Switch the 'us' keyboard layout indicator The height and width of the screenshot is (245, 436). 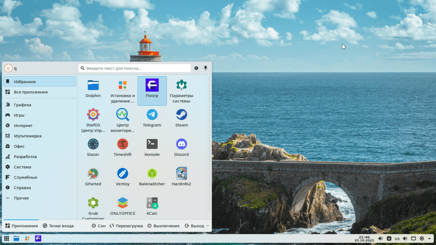pos(397,239)
